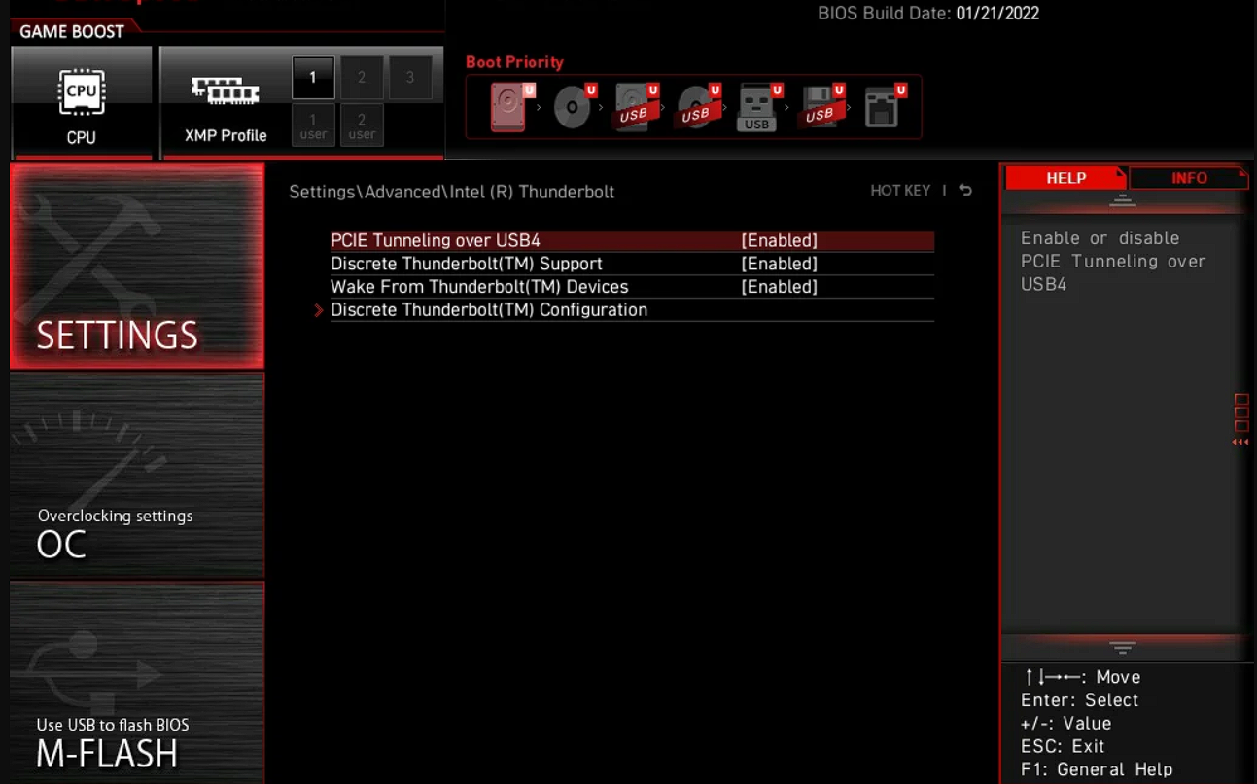Click the divider chevron below the Help text

1124,645
